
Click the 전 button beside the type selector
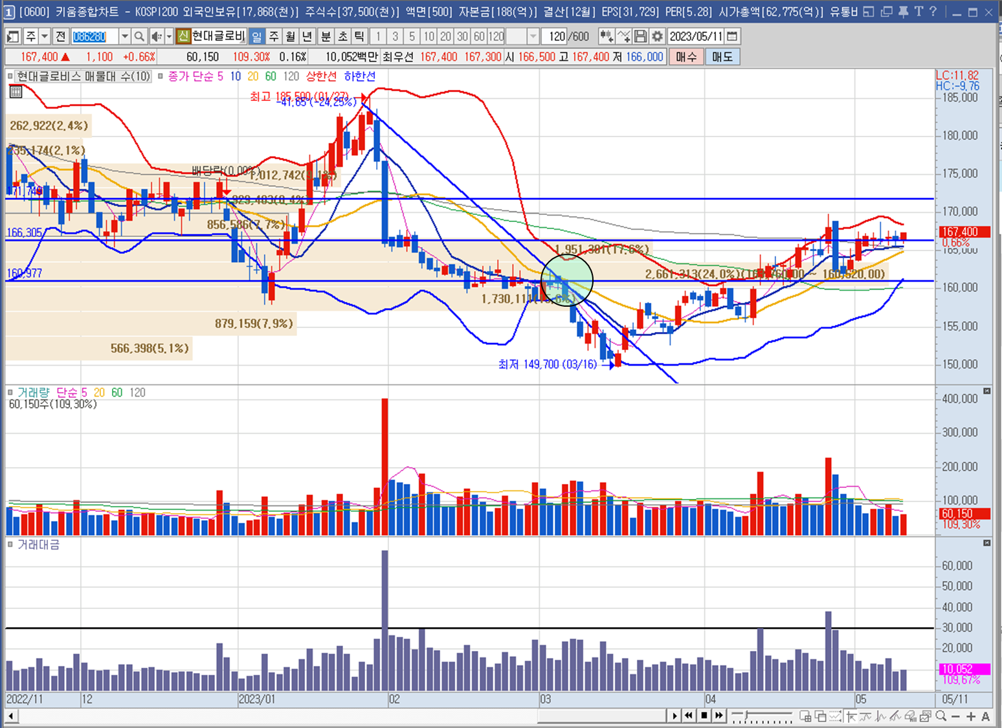pos(61,37)
